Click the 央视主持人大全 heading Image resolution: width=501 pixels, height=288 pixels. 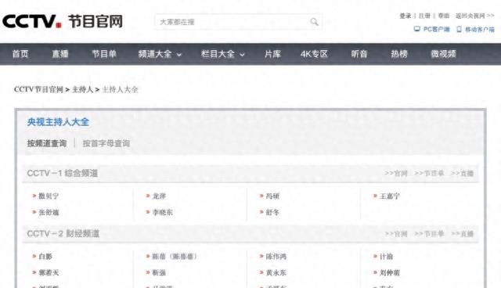58,121
